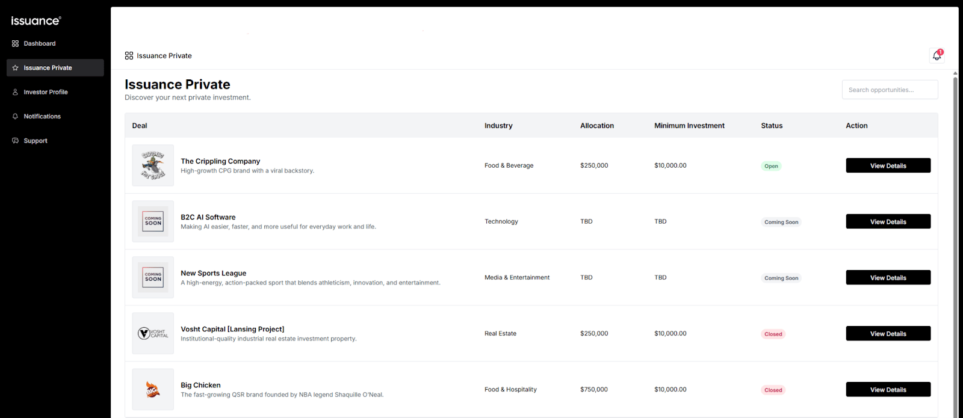
Task: Click Closed badge for Vosht Capital
Action: tap(773, 334)
